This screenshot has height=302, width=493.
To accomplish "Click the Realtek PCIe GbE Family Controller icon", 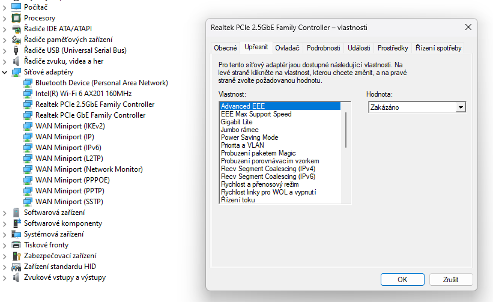I will pyautogui.click(x=28, y=115).
